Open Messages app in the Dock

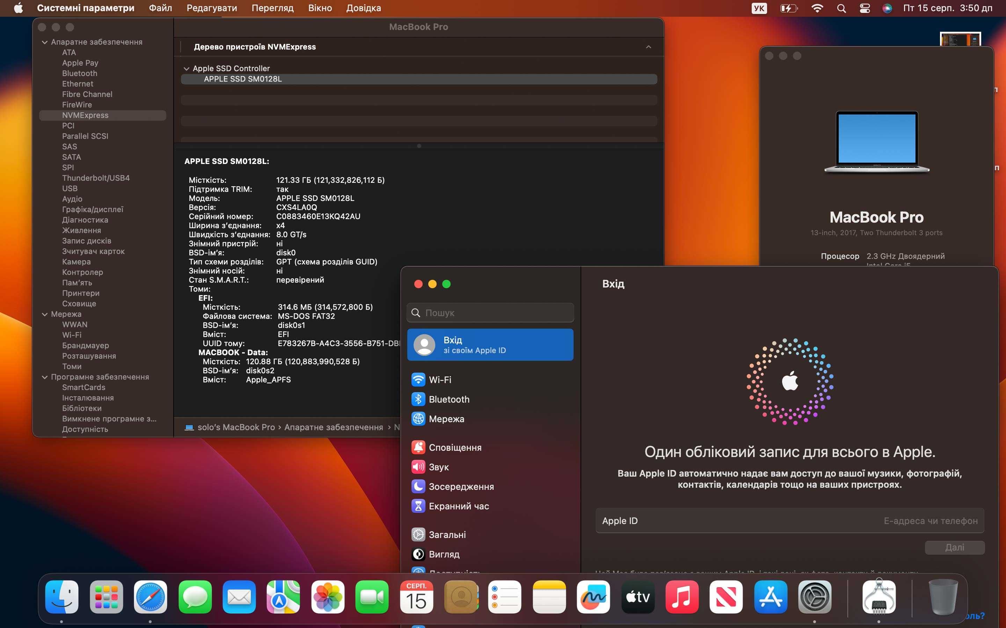(195, 597)
